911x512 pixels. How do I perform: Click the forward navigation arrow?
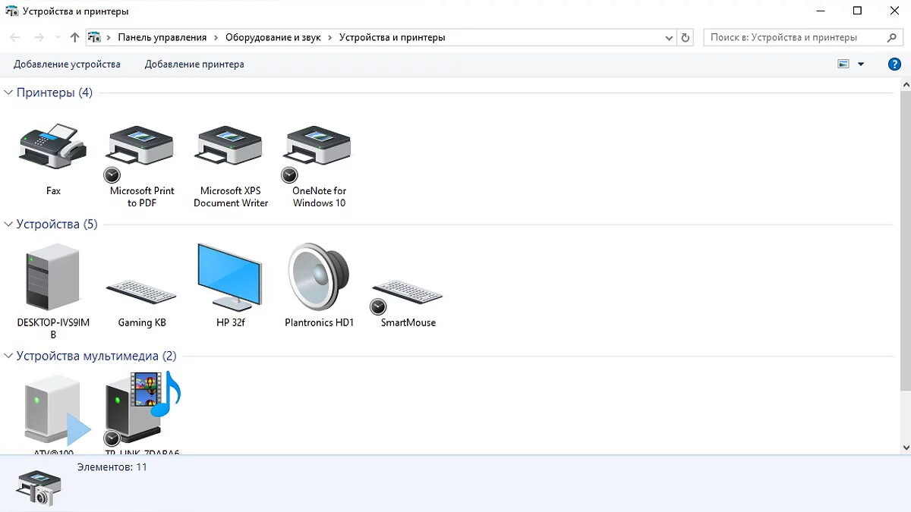coord(39,37)
